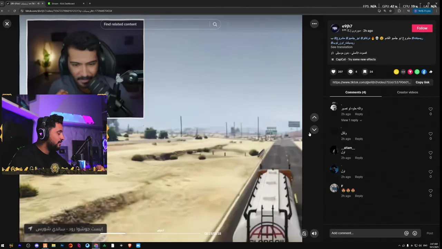Open the Windows Start menu

click(3, 246)
